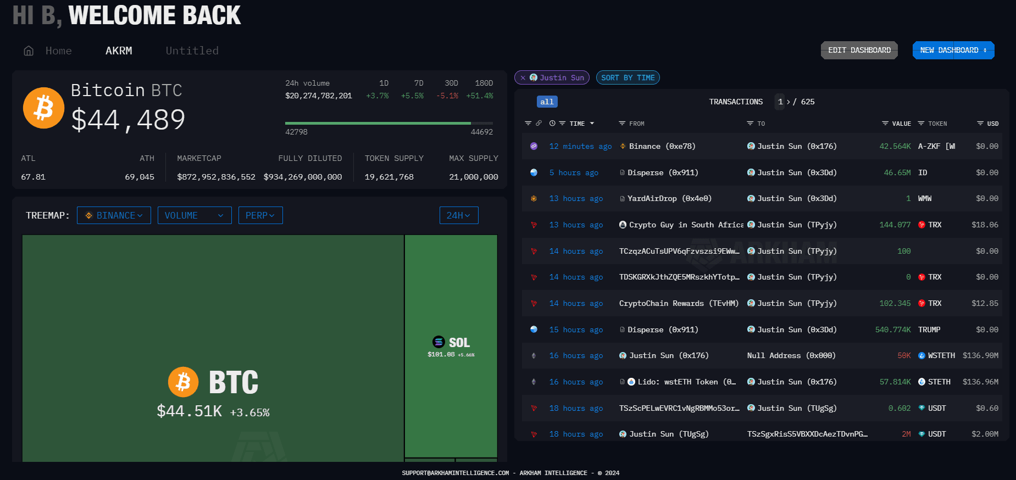The image size is (1016, 480).
Task: Click the transactions page number field showing 1
Action: [x=780, y=102]
